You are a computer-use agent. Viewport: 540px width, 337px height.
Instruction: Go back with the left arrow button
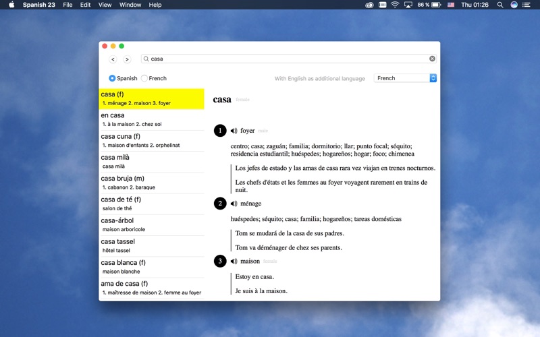[113, 59]
